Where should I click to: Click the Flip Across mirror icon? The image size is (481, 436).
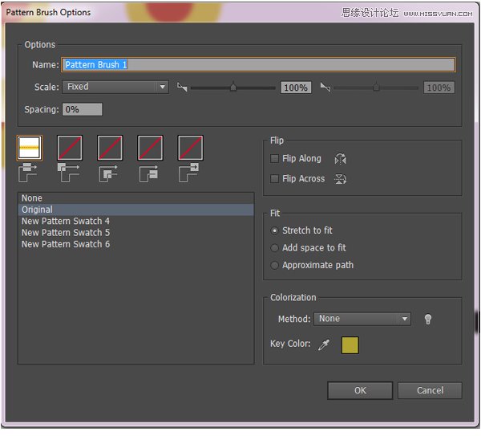coord(340,179)
